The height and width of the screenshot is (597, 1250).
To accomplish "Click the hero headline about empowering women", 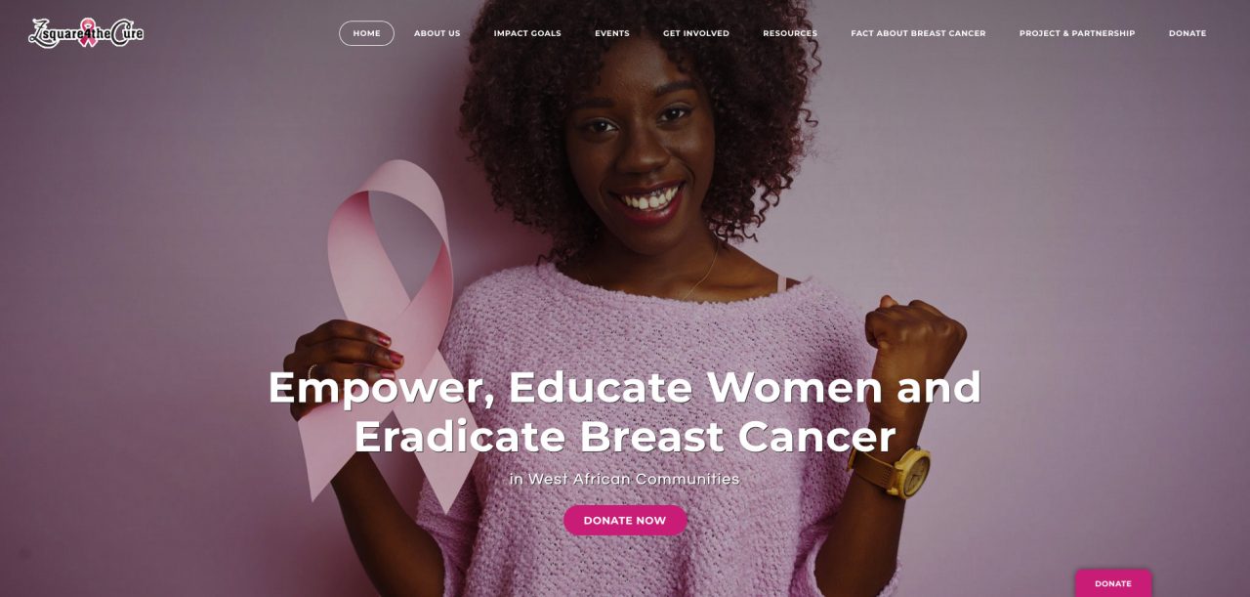I will point(625,411).
